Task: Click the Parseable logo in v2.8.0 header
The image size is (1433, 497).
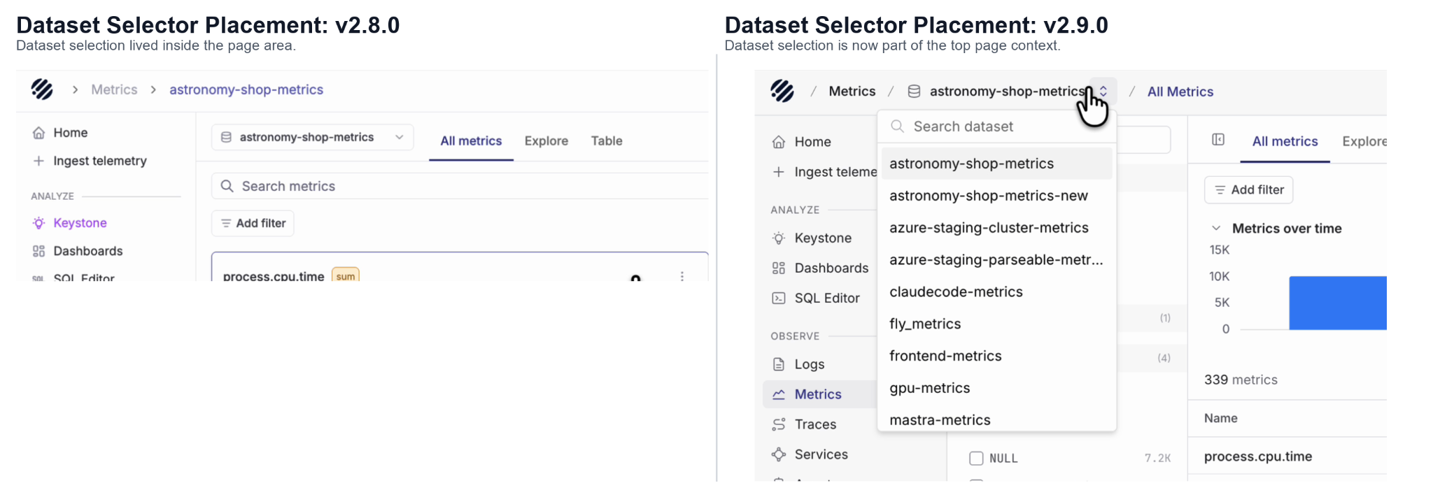Action: pyautogui.click(x=42, y=89)
